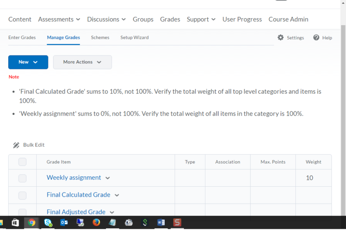Open the Final Calculated Grade context chevron
This screenshot has width=346, height=234.
[117, 195]
